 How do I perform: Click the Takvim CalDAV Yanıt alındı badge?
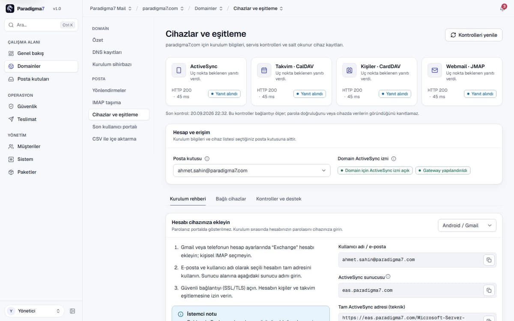coord(310,94)
